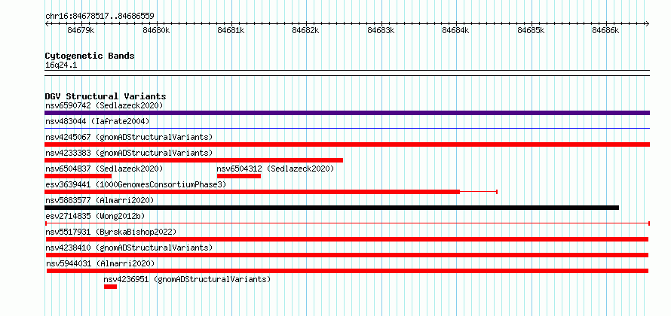
Task: Open the nsv5944031 (Almarri2020) label
Action: [100, 263]
